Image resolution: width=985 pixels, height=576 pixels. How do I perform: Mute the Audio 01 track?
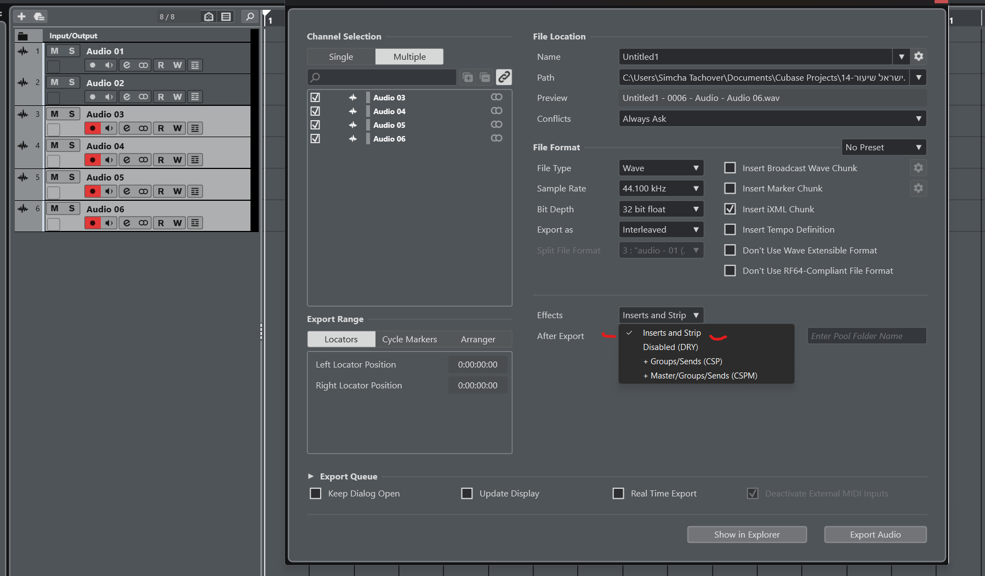(x=54, y=51)
